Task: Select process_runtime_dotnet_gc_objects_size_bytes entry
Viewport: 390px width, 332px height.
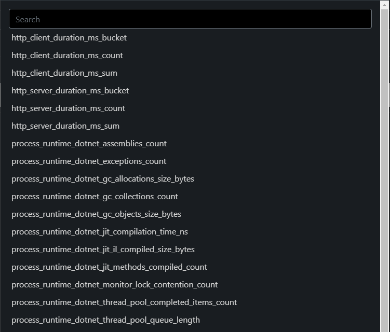Action: pyautogui.click(x=96, y=214)
